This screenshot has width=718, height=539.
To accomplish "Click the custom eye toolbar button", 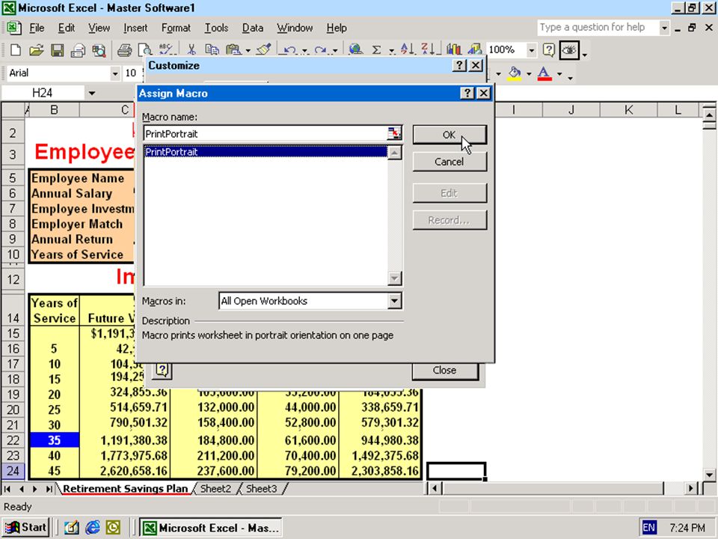I will [x=569, y=50].
